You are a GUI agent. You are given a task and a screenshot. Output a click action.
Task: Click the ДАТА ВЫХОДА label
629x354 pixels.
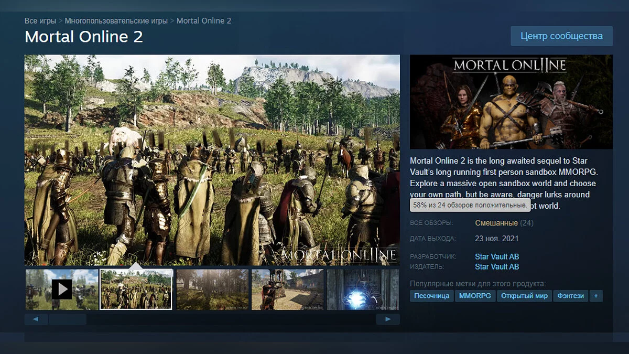coord(433,239)
